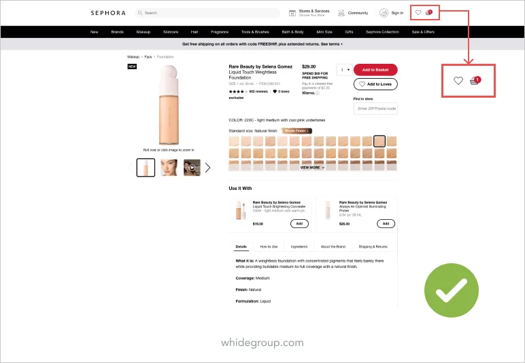525x363 pixels.
Task: Show next product image with right arrow
Action: coord(207,168)
